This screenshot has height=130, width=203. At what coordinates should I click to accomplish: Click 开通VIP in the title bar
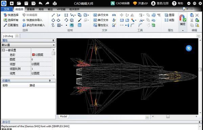[140, 3]
